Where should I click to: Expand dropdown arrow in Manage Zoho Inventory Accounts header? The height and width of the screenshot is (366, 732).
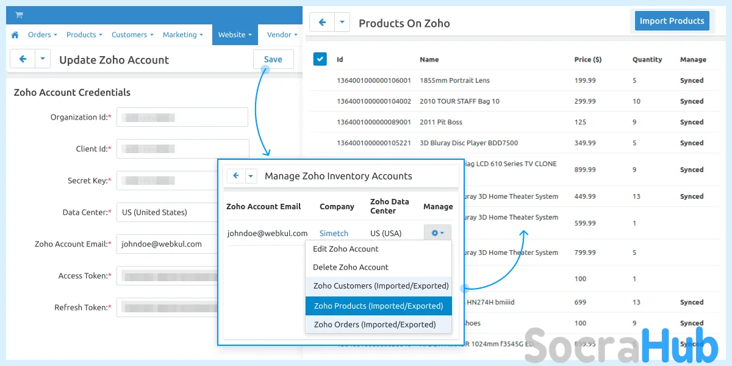pyautogui.click(x=251, y=176)
